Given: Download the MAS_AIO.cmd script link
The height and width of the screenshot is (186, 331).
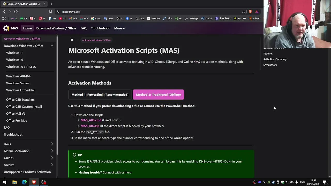Looking at the screenshot, I should (91, 120).
